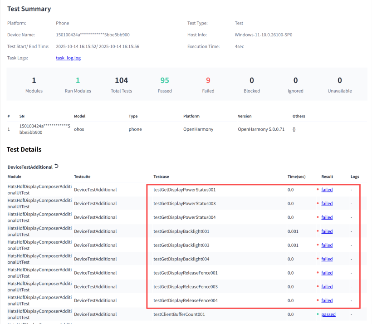Open the task_log.log link
Image resolution: width=372 pixels, height=324 pixels.
click(69, 58)
